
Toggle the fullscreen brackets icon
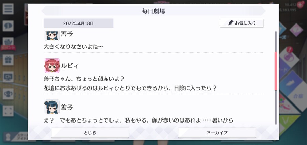click(8, 111)
